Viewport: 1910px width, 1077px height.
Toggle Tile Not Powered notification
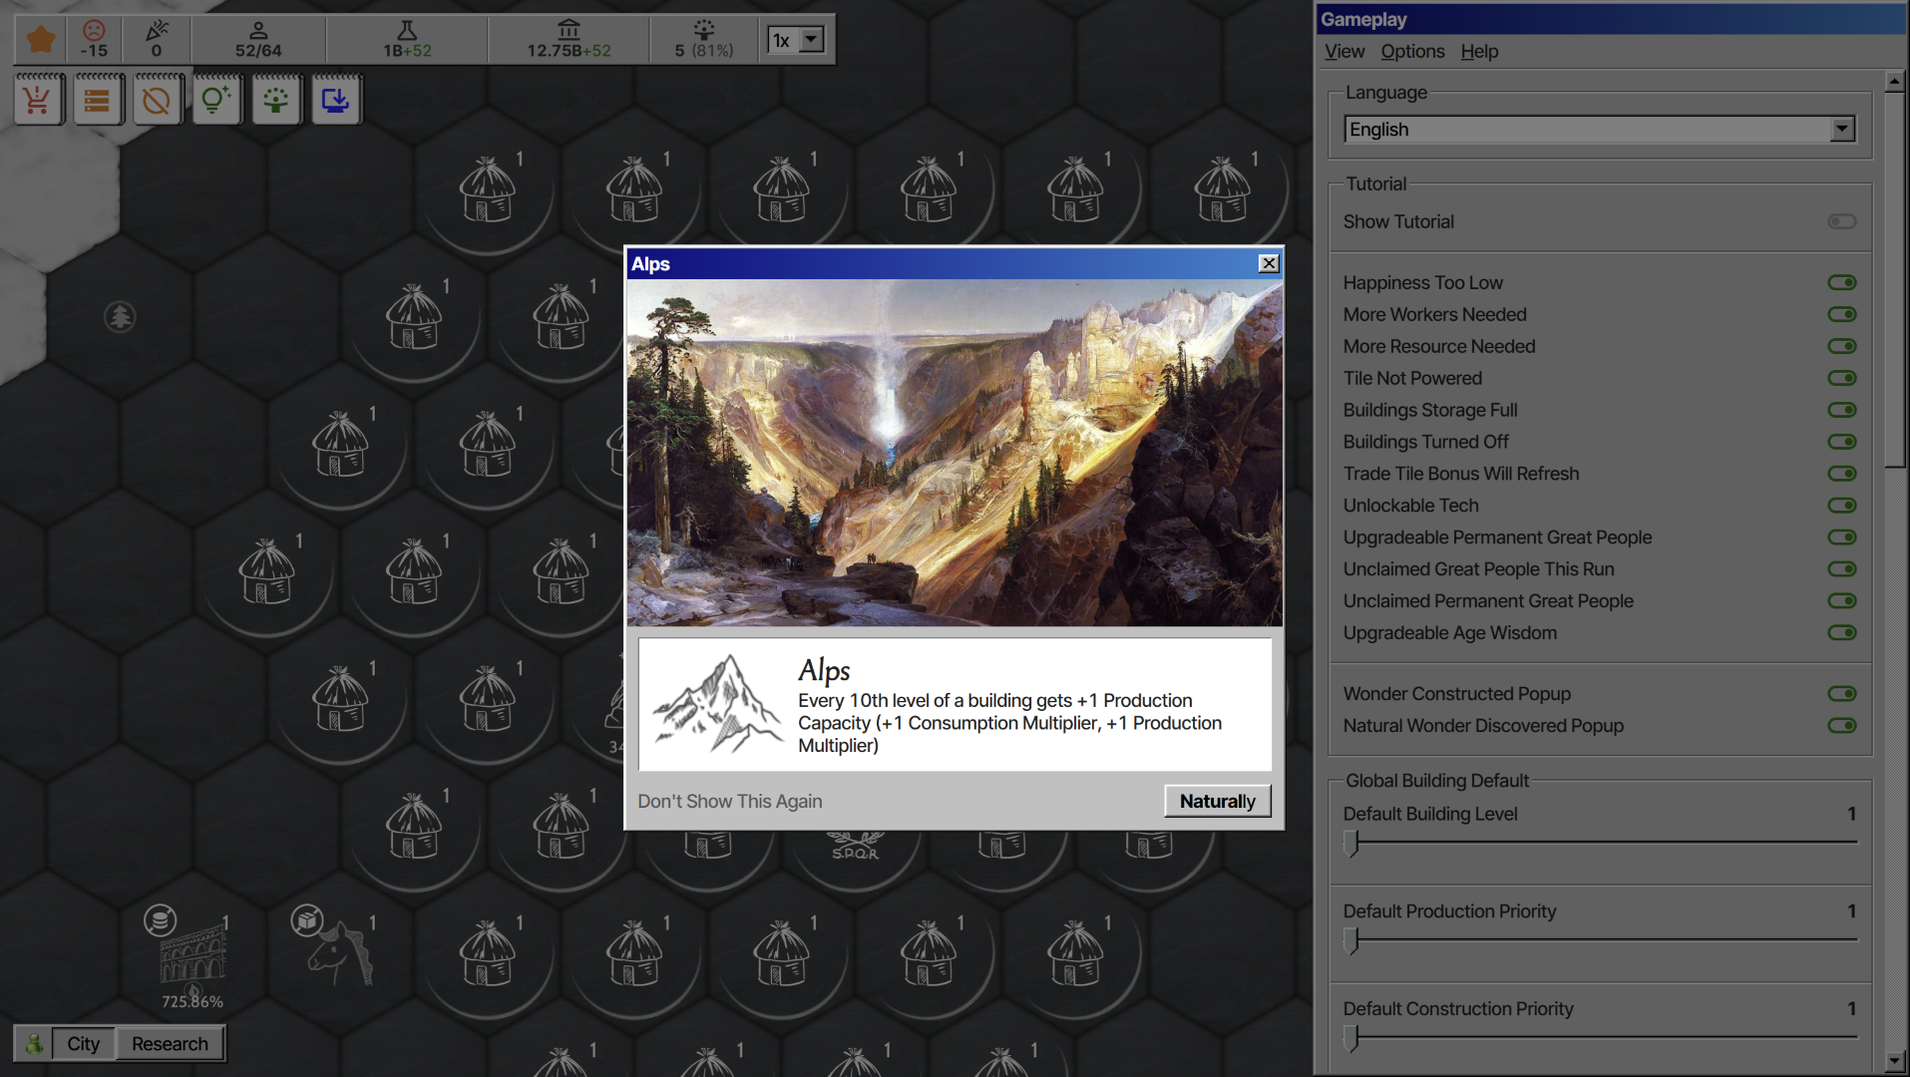point(1841,378)
